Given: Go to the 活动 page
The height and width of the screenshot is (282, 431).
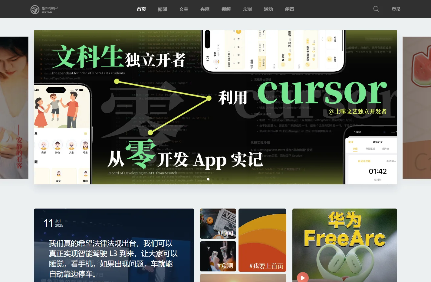Looking at the screenshot, I should (x=268, y=9).
